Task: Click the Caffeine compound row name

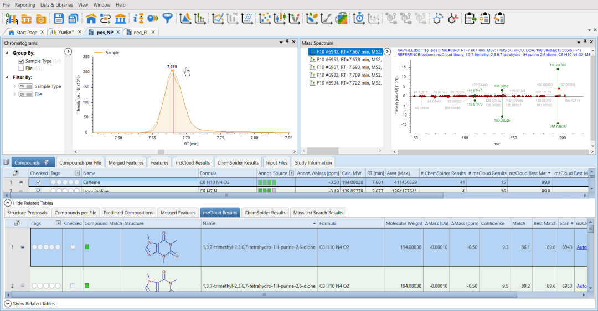Action: click(x=92, y=182)
